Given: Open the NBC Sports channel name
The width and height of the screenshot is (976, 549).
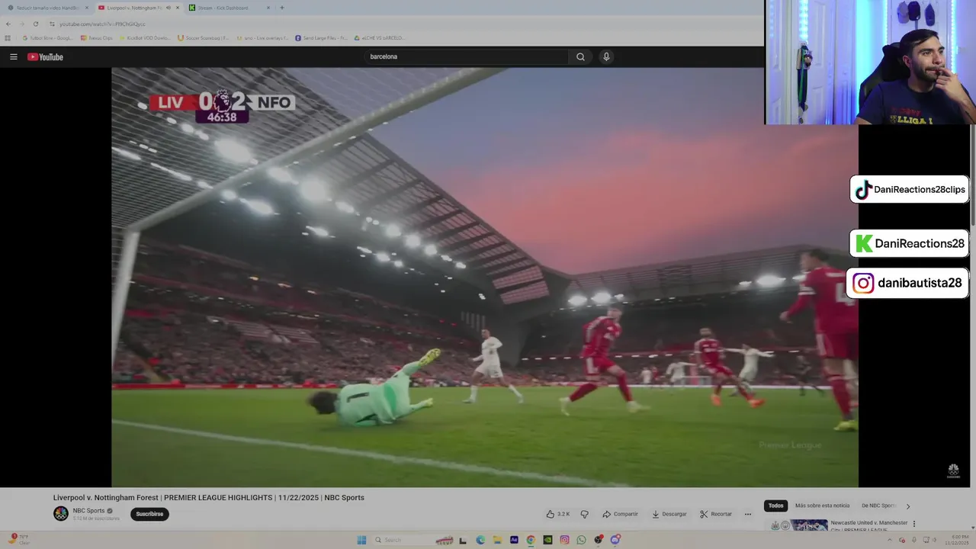Looking at the screenshot, I should coord(88,511).
